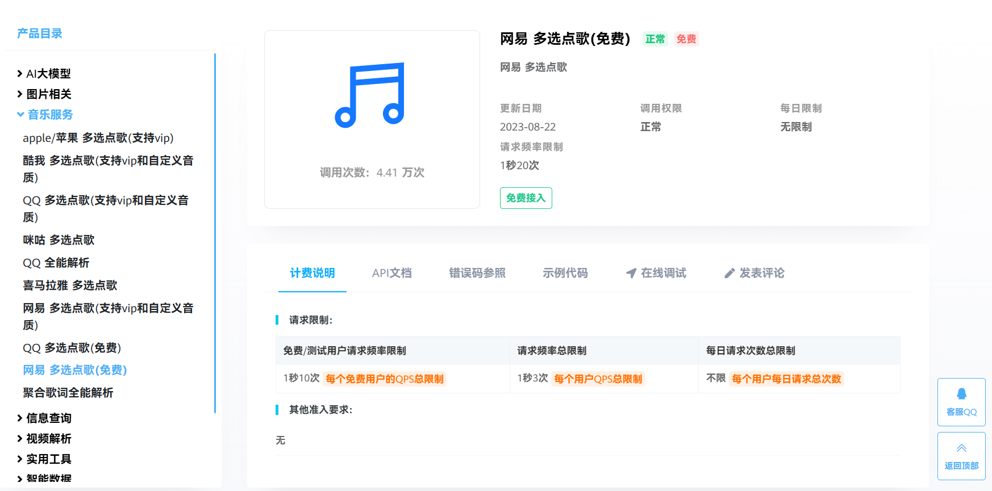Click the 产品目录 heading
992x491 pixels.
40,33
